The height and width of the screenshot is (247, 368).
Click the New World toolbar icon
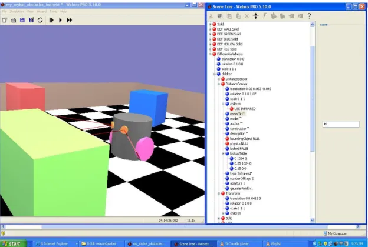5,20
